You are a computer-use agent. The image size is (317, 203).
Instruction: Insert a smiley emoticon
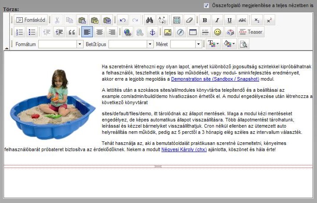click(218, 32)
